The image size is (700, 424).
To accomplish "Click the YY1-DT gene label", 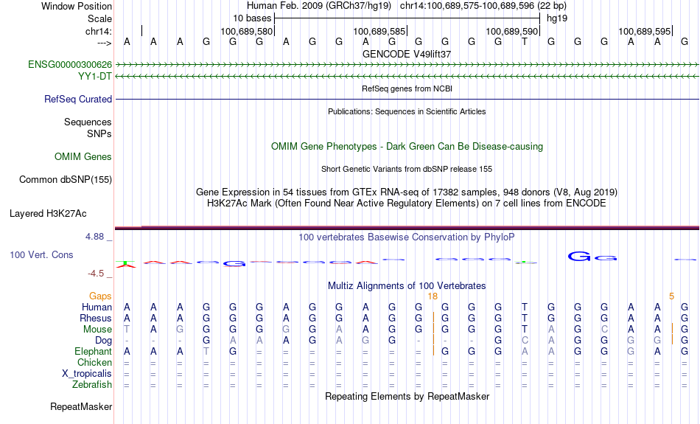I will tap(95, 77).
